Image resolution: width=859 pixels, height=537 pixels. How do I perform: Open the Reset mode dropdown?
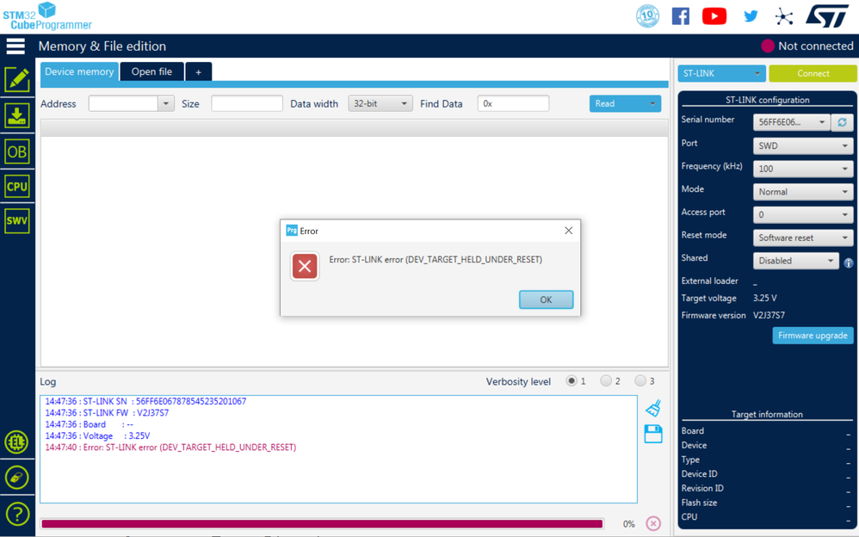(803, 238)
